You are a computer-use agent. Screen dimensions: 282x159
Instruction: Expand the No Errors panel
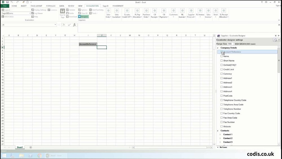tap(218, 147)
